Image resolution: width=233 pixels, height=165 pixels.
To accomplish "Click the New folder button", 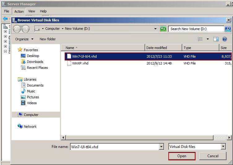I will [x=48, y=39].
